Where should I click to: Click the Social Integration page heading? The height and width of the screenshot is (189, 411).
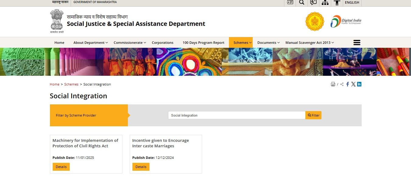(79, 96)
